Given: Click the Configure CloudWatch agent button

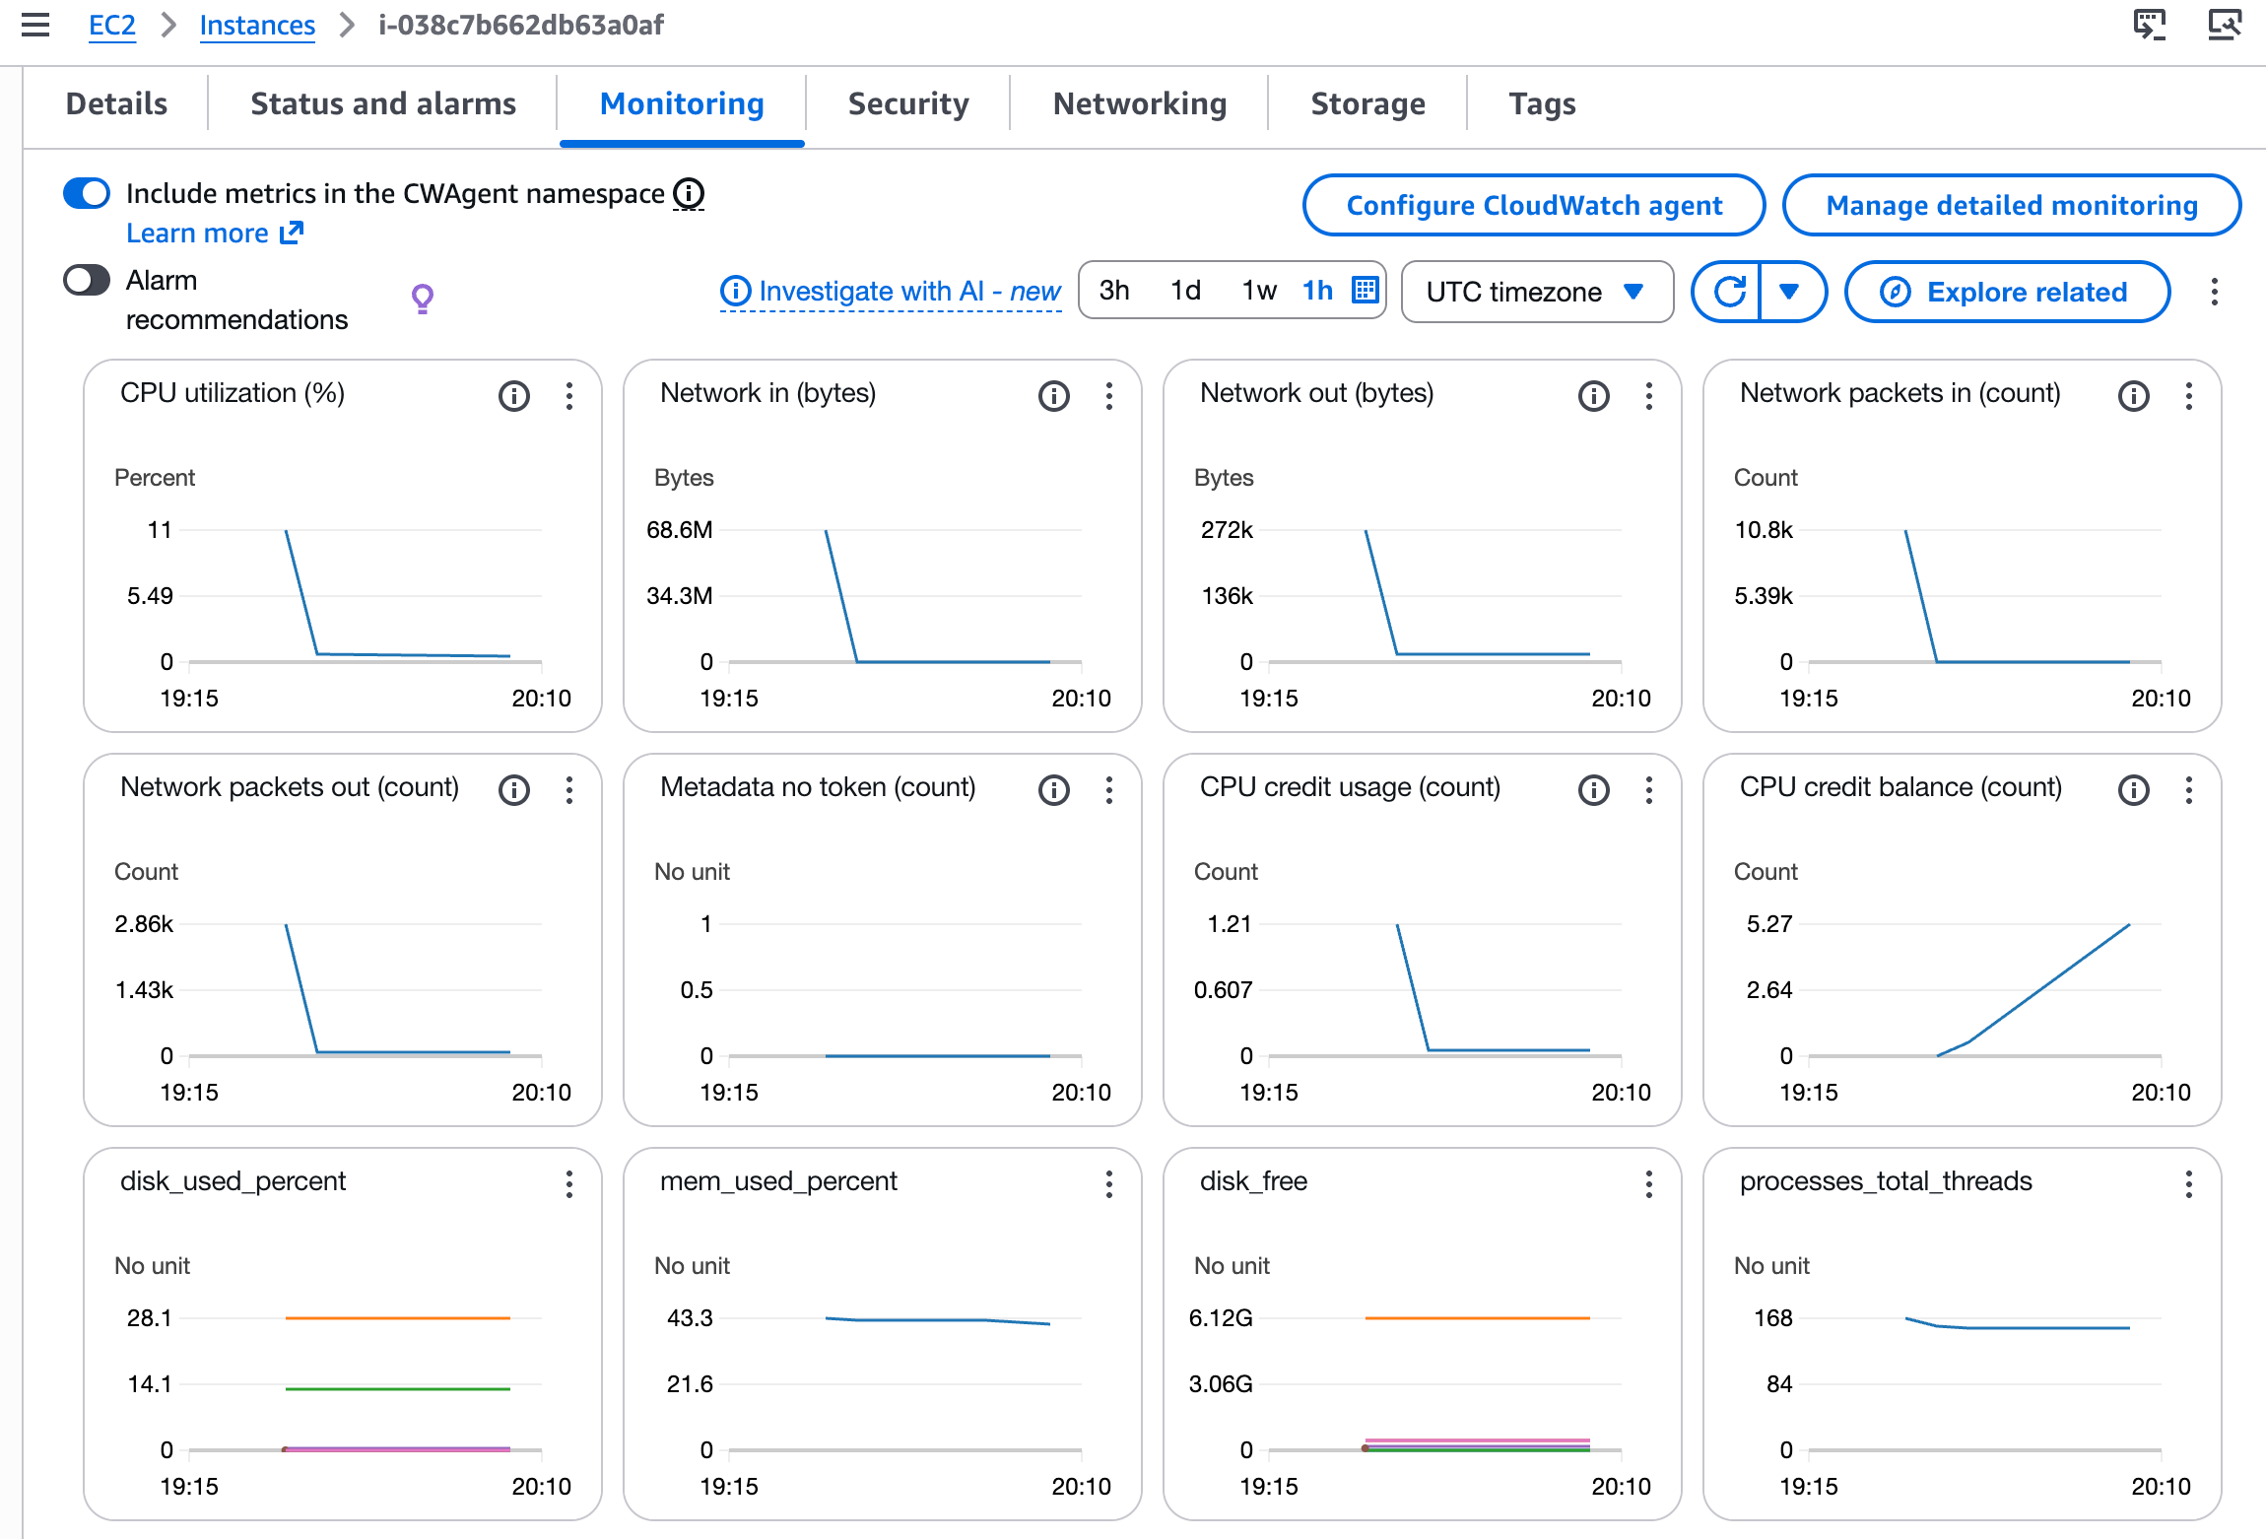Looking at the screenshot, I should (x=1534, y=205).
